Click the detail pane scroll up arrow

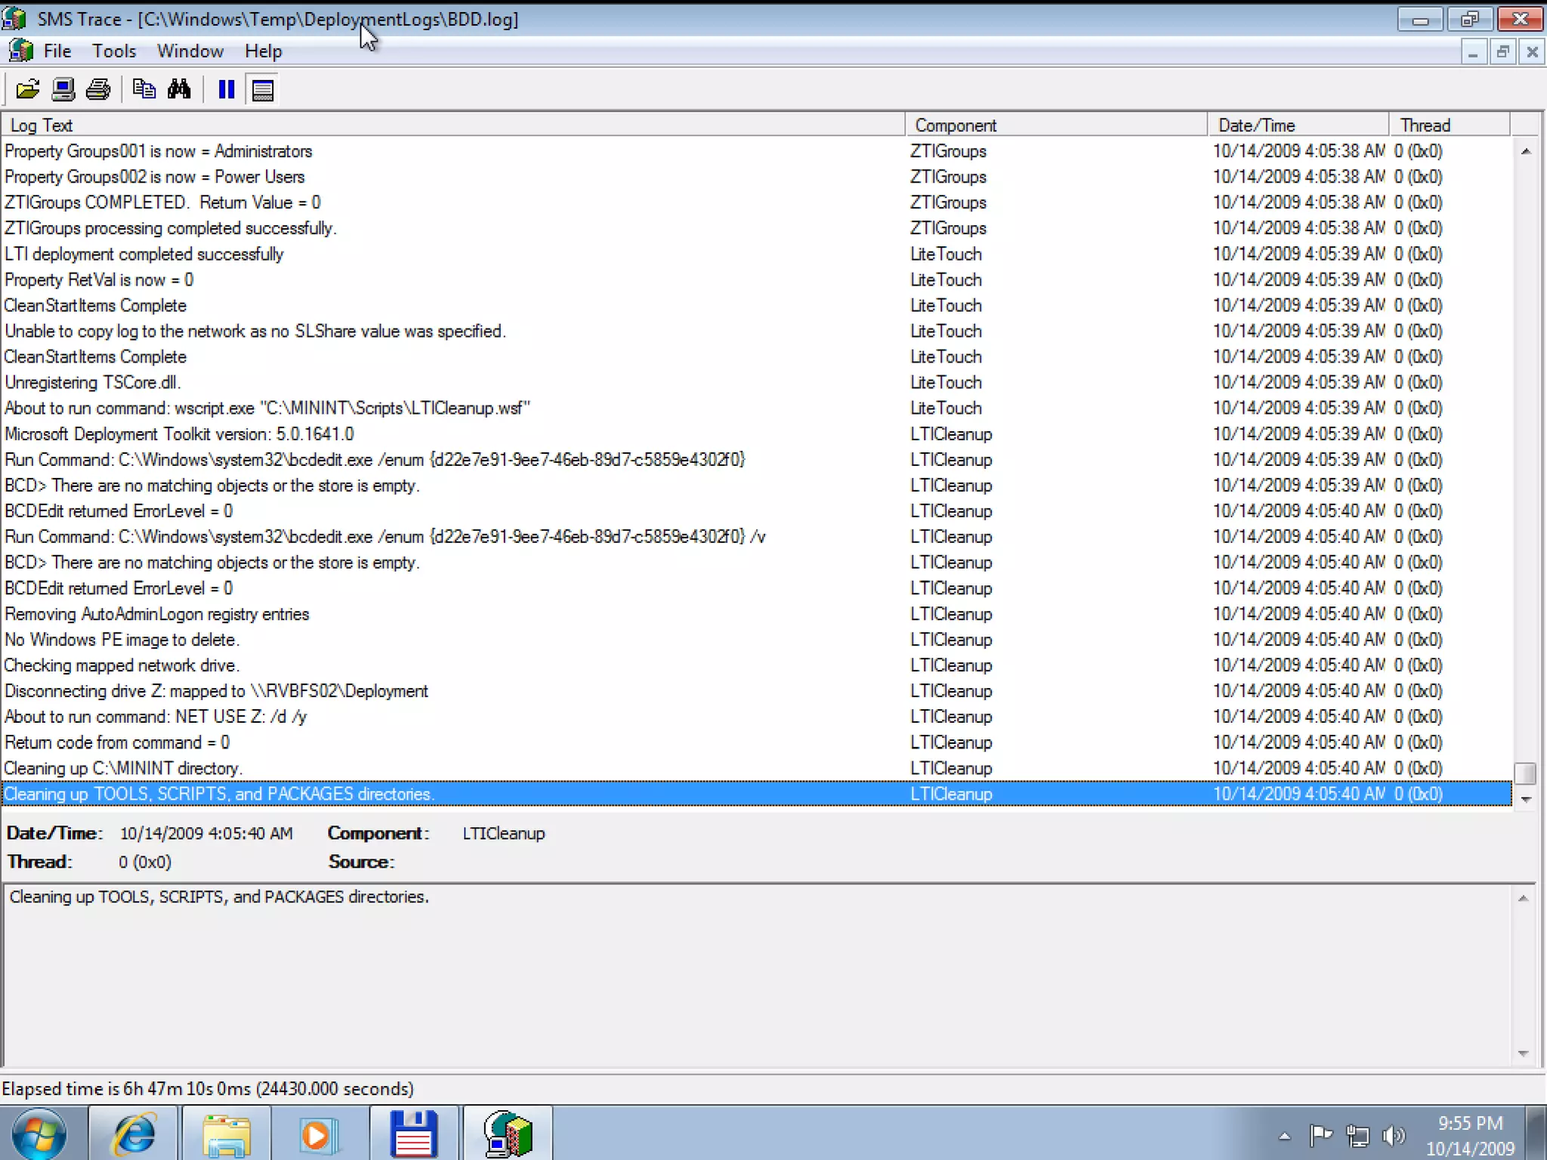pyautogui.click(x=1523, y=898)
